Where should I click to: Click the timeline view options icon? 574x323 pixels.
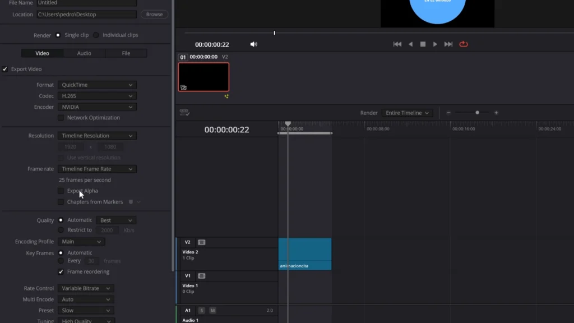pyautogui.click(x=184, y=112)
